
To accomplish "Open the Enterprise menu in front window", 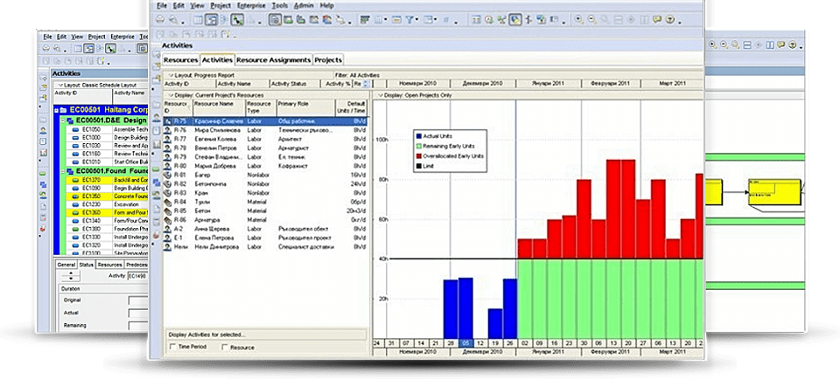I will (x=251, y=5).
